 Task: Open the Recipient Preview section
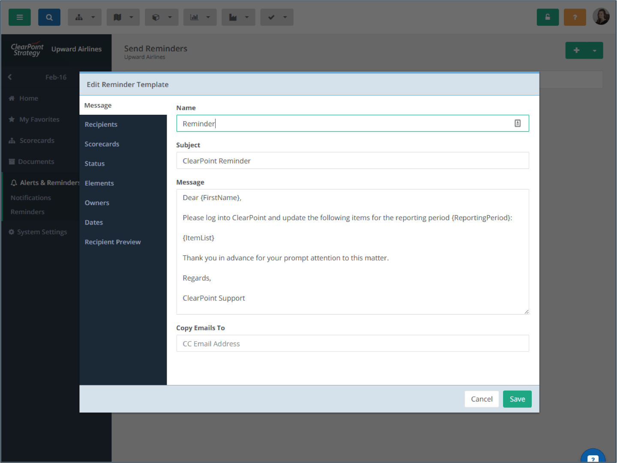pos(113,242)
